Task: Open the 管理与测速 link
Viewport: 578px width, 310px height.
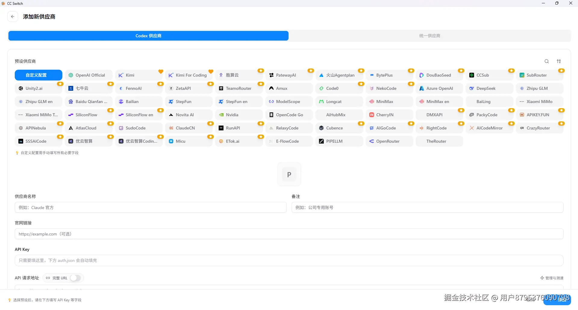Action: coord(552,278)
